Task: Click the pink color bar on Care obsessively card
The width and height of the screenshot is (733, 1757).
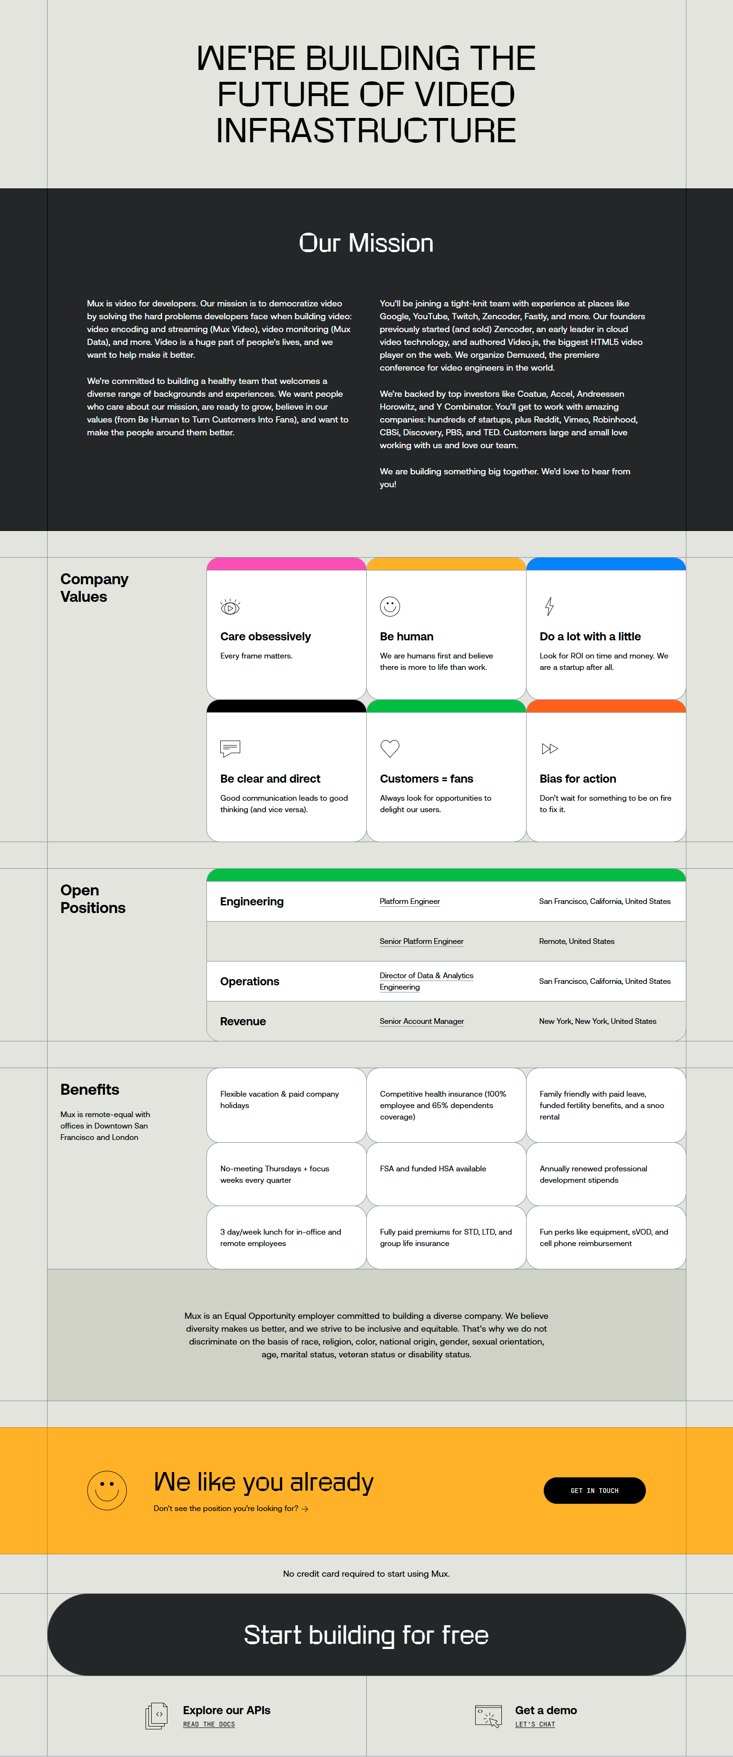Action: 286,564
